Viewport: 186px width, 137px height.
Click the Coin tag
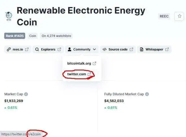33,36
